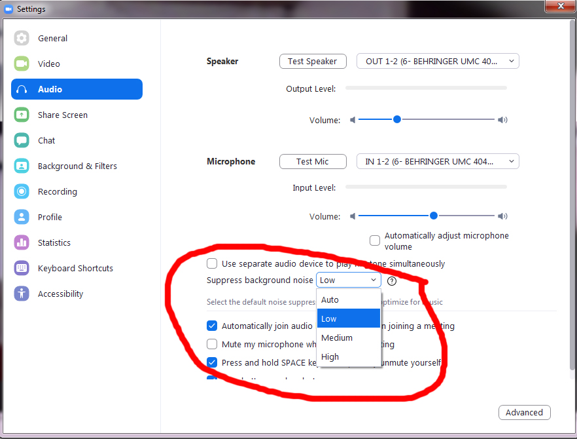This screenshot has height=439, width=577.
Task: Click the noise suppression help question mark
Action: tap(392, 280)
